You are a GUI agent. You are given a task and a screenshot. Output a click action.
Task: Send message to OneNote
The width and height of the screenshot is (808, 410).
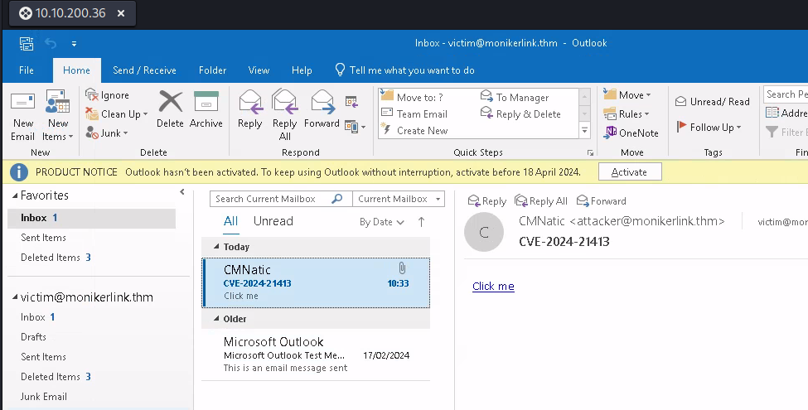tap(631, 133)
